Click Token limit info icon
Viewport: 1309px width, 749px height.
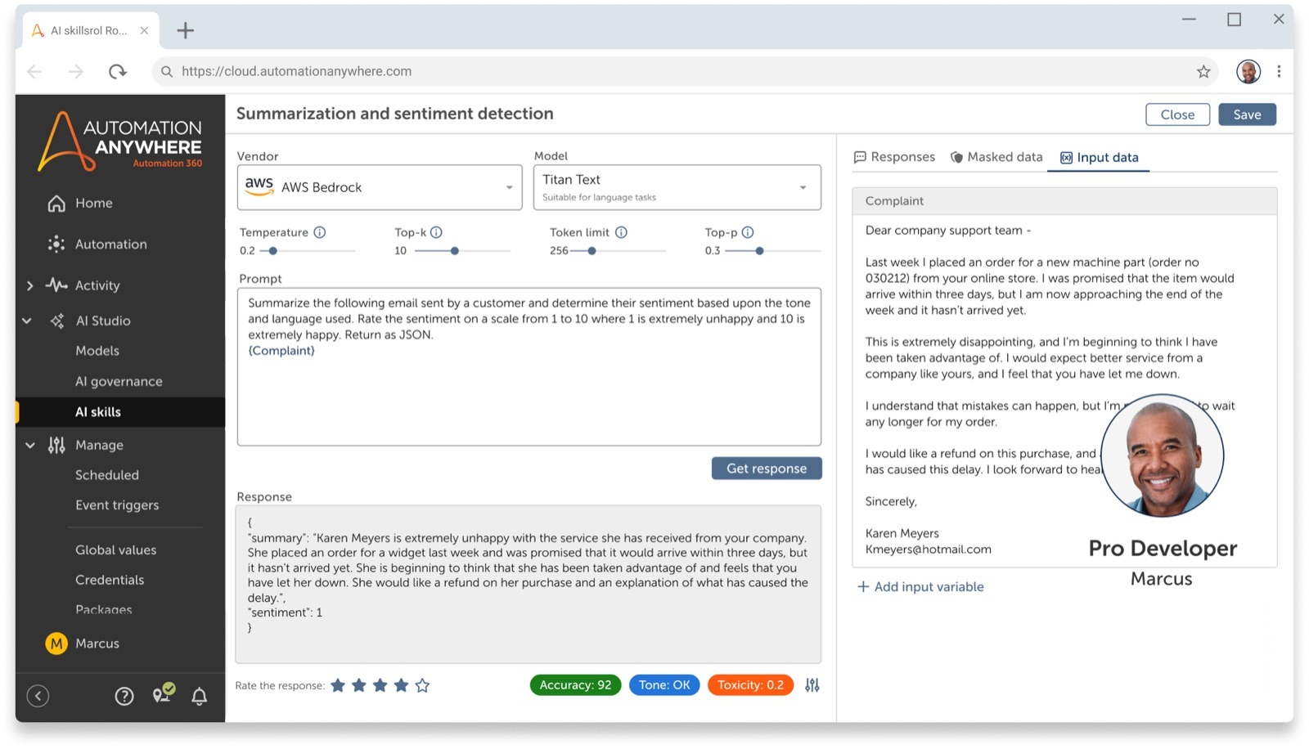(621, 232)
